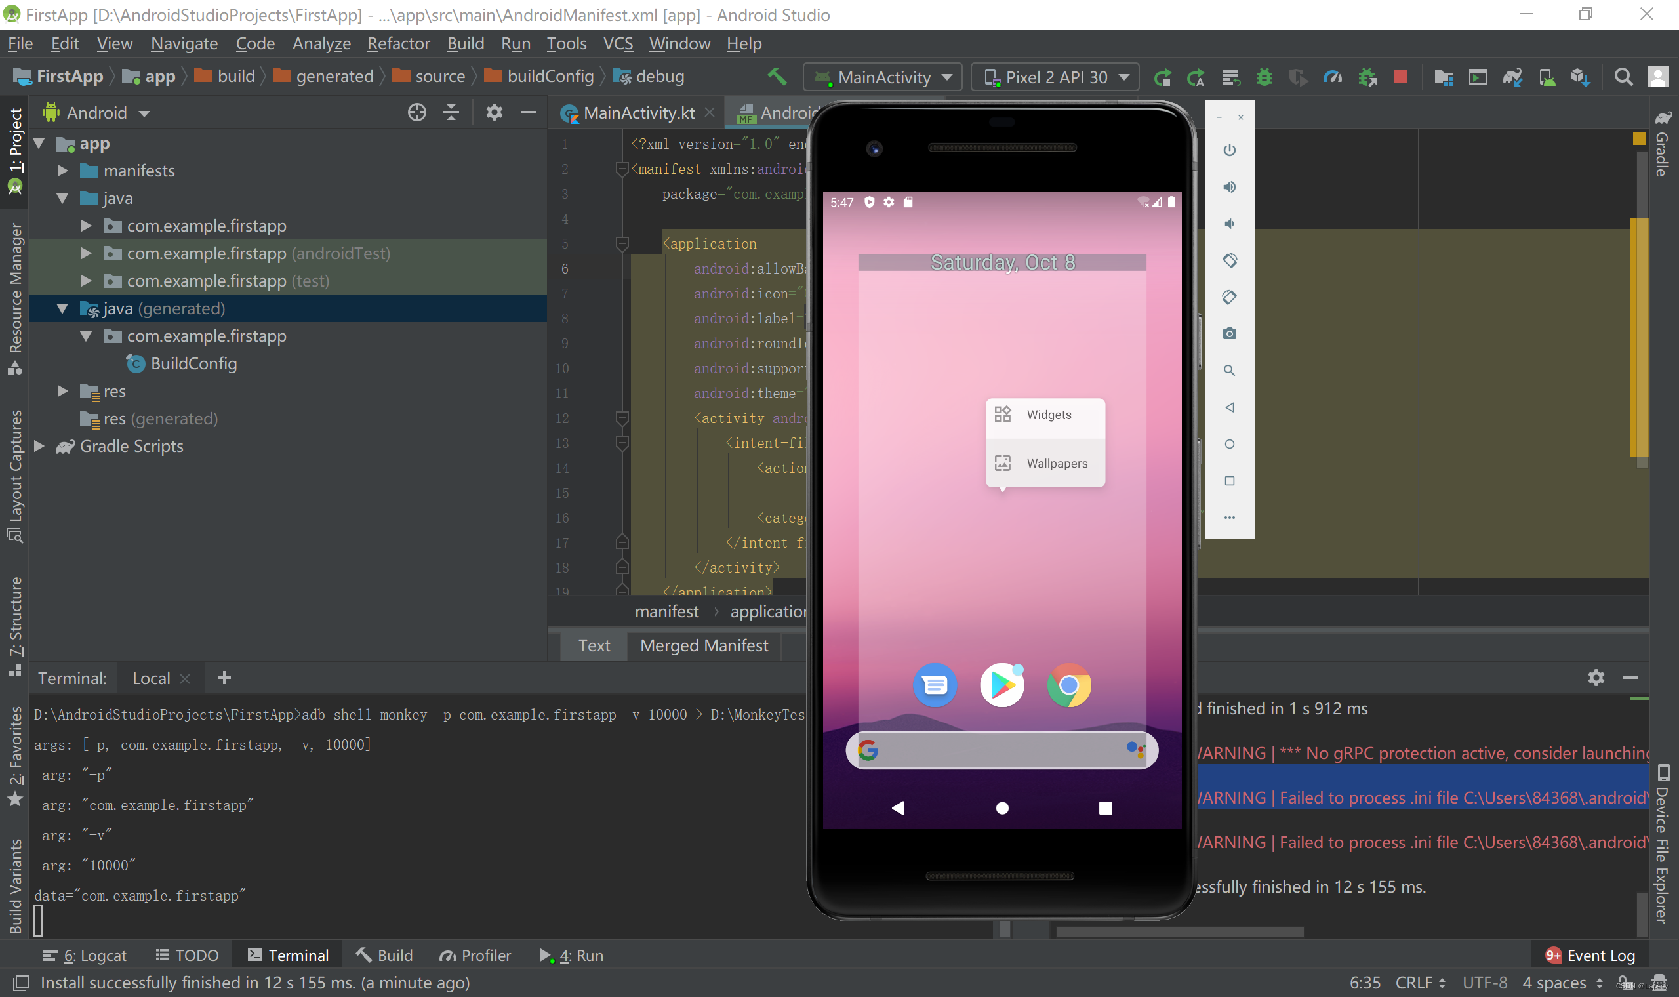Image resolution: width=1679 pixels, height=997 pixels.
Task: Open the MainActivity run configuration dropdown
Action: [x=883, y=77]
